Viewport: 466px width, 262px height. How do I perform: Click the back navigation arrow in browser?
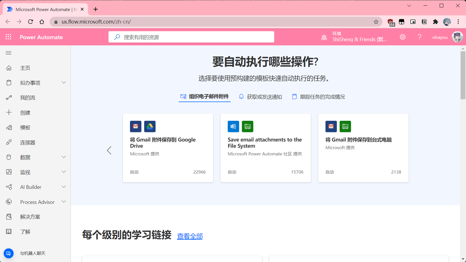[x=8, y=22]
